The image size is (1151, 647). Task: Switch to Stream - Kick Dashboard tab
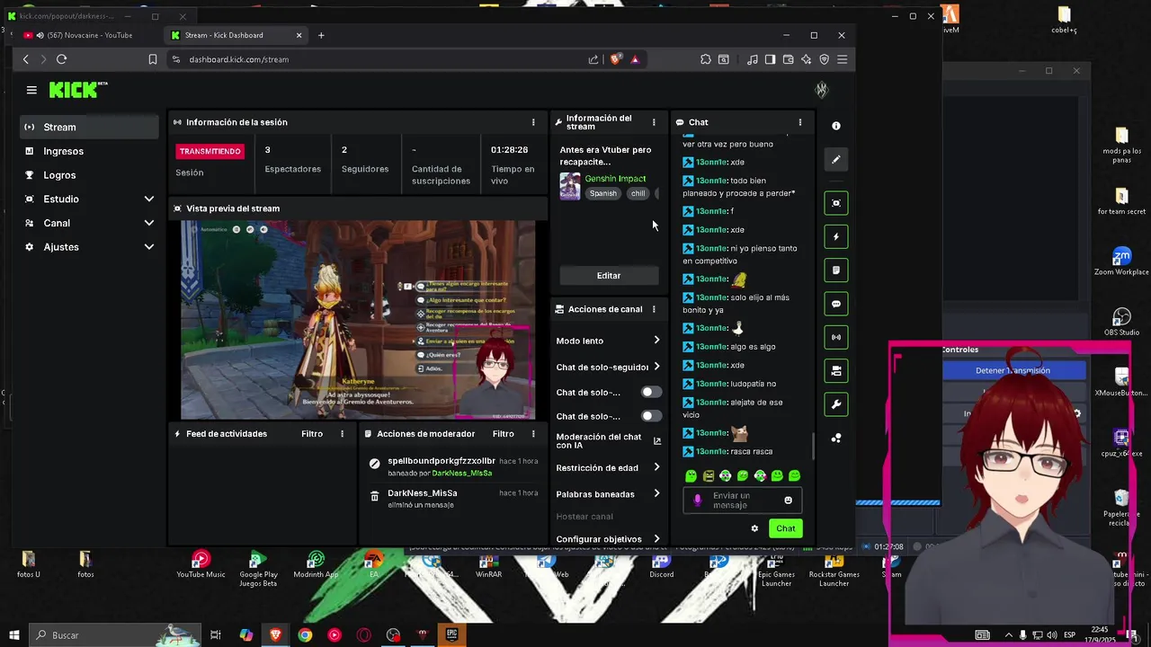coord(236,35)
